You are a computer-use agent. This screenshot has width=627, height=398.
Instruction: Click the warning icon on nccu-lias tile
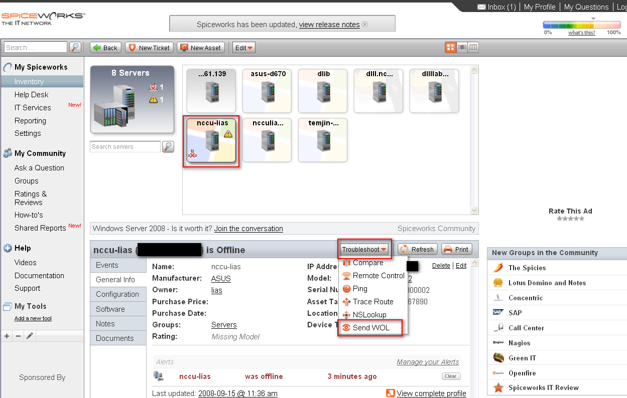click(228, 134)
